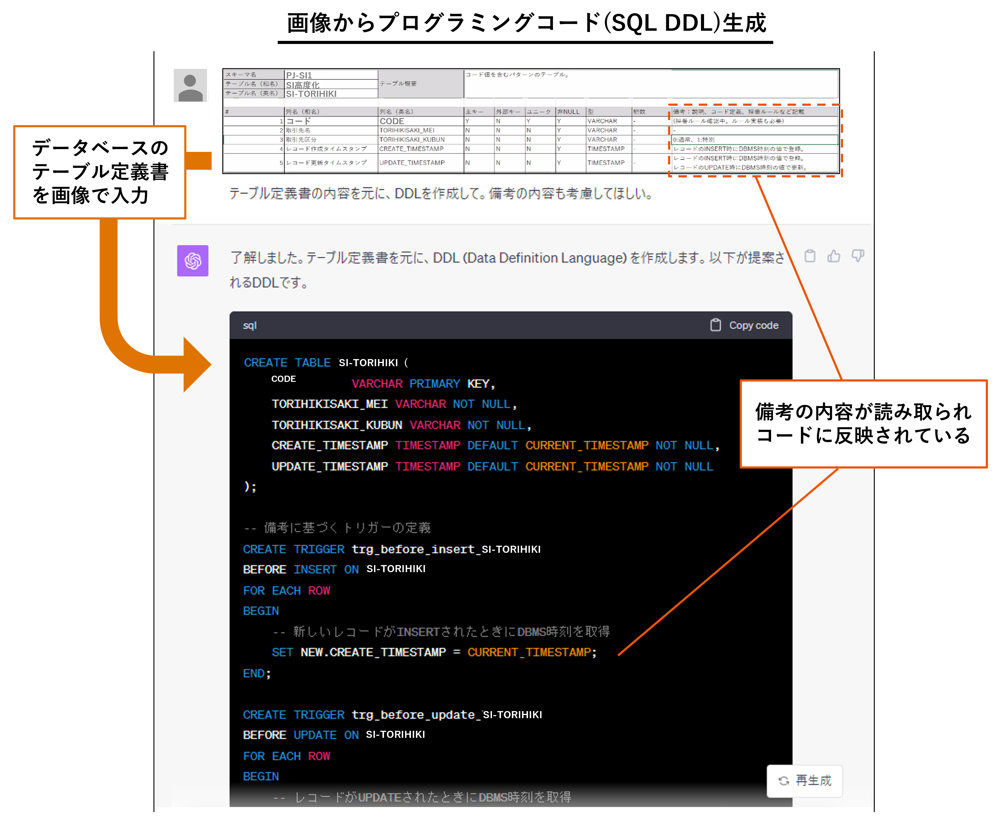This screenshot has width=999, height=823.
Task: Click the CREATE TABLE code line
Action: coord(326,363)
